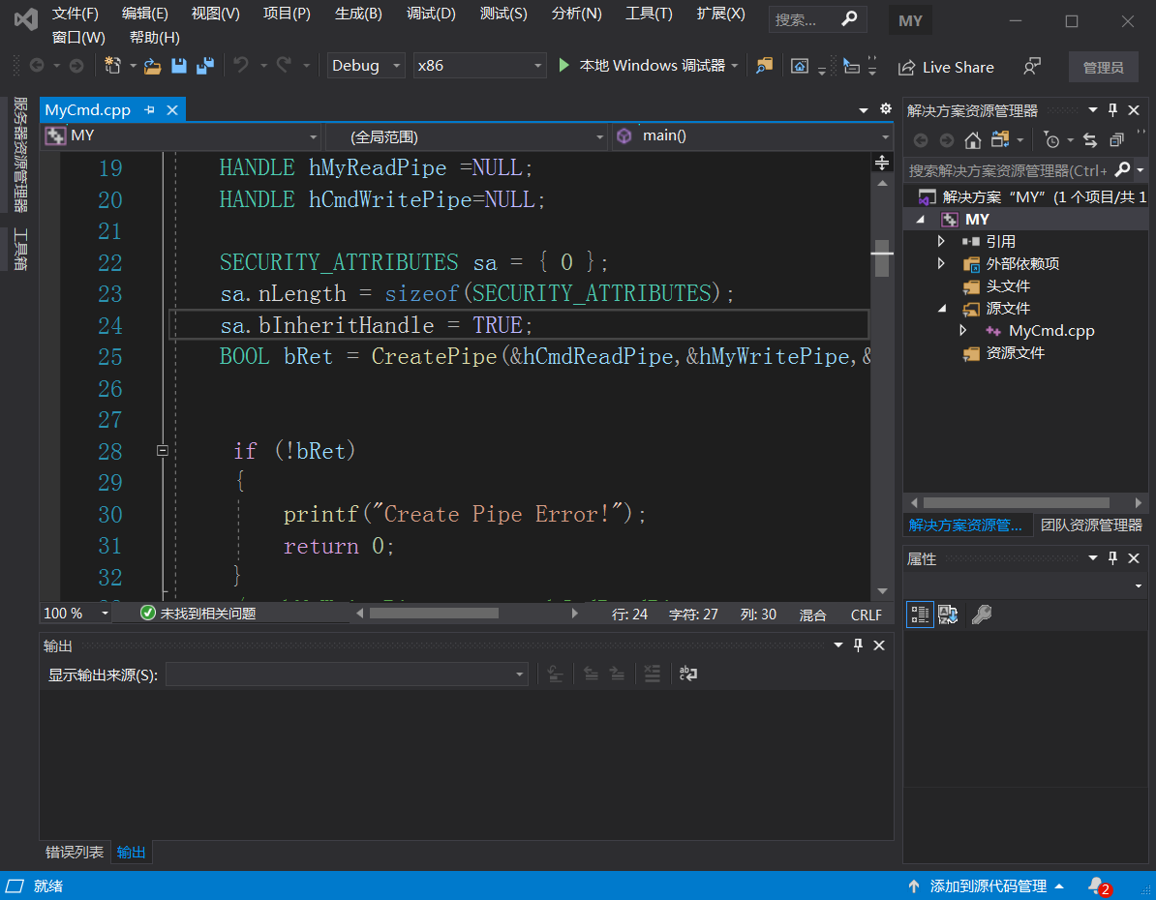
Task: Click the notifications bell in status bar
Action: (1097, 886)
